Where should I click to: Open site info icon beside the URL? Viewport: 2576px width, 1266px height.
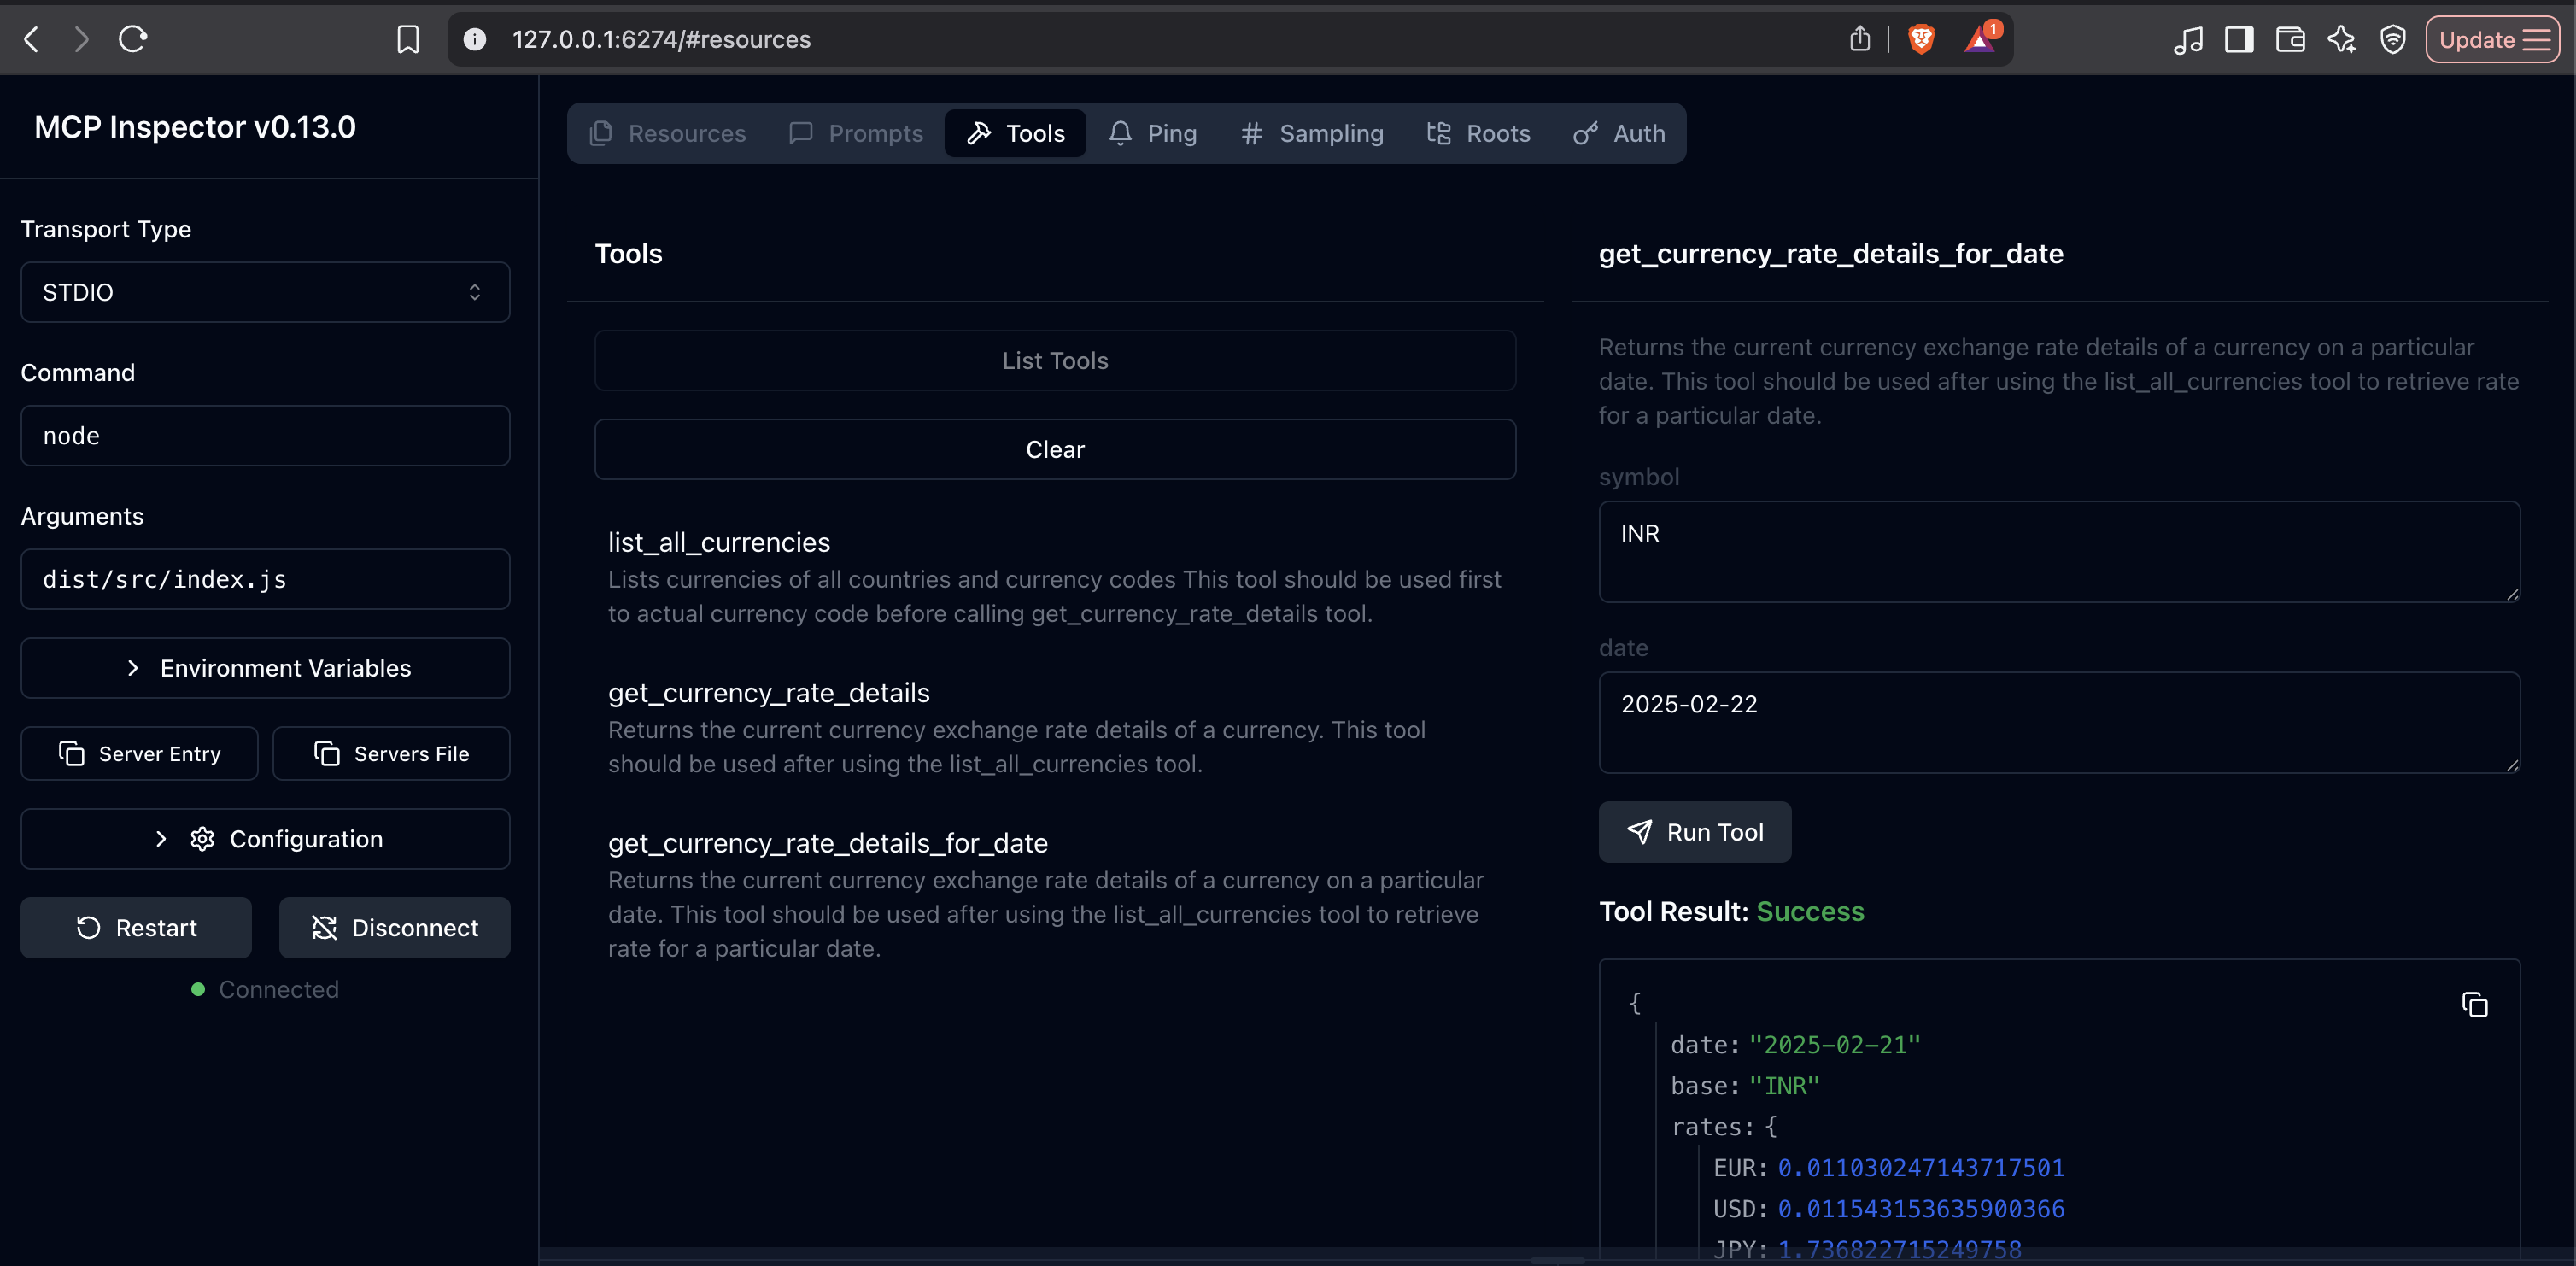475,40
